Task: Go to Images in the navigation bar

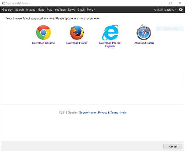Action: click(x=31, y=10)
